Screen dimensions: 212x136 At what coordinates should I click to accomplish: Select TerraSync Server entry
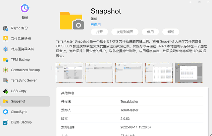click(x=25, y=80)
